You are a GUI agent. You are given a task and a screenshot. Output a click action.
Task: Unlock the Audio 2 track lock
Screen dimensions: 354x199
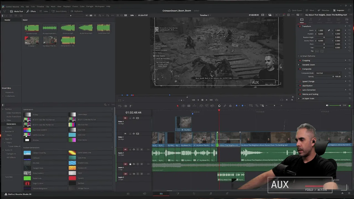[x=130, y=164]
